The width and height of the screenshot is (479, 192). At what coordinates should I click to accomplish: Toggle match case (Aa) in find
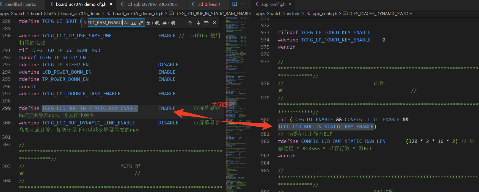click(x=126, y=23)
